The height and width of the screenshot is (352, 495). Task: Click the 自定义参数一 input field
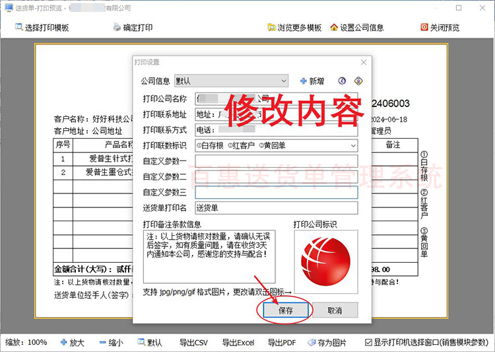point(277,161)
